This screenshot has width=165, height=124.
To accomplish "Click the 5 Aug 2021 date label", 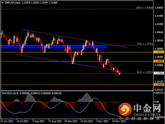I will pos(38,121).
